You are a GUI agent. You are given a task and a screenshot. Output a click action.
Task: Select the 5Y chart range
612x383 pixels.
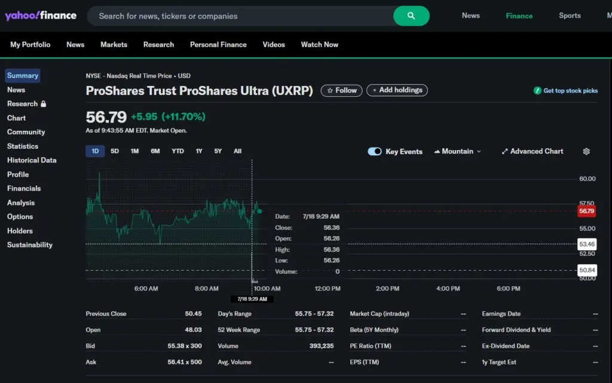tap(218, 151)
